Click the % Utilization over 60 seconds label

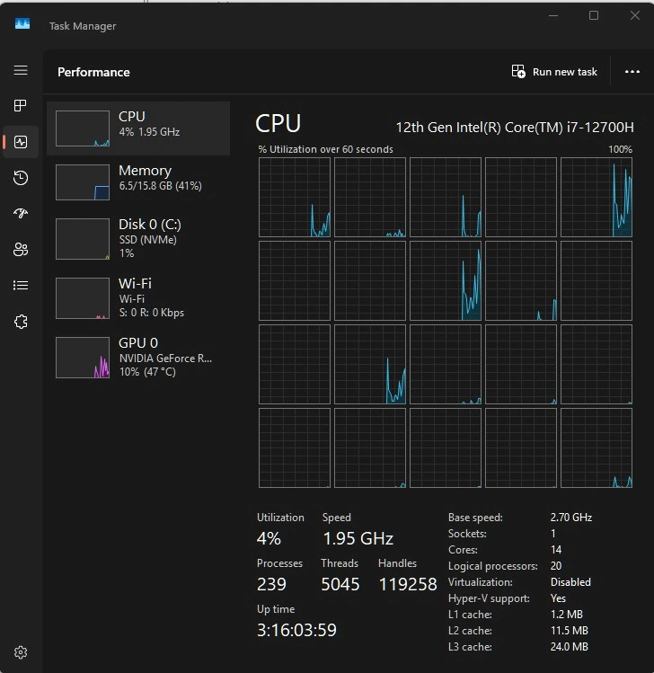[x=326, y=149]
